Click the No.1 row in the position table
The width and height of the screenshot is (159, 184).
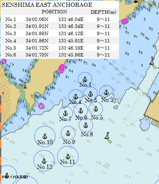(60, 19)
